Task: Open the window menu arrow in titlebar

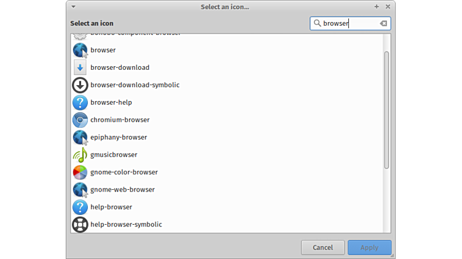Action: coord(74,7)
